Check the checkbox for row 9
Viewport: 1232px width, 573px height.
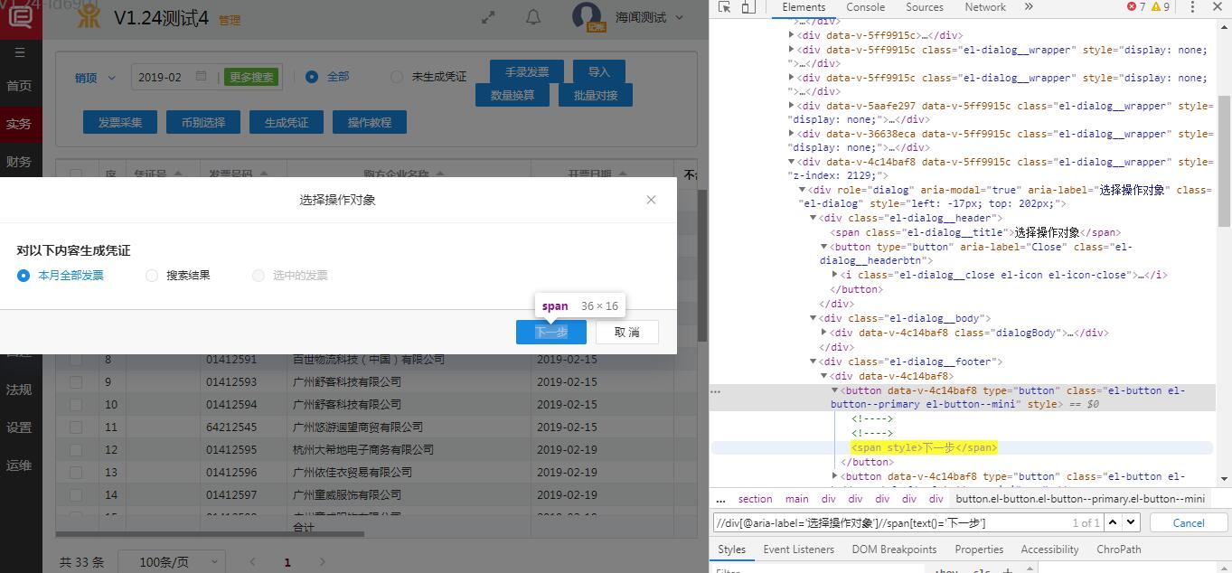click(x=76, y=381)
